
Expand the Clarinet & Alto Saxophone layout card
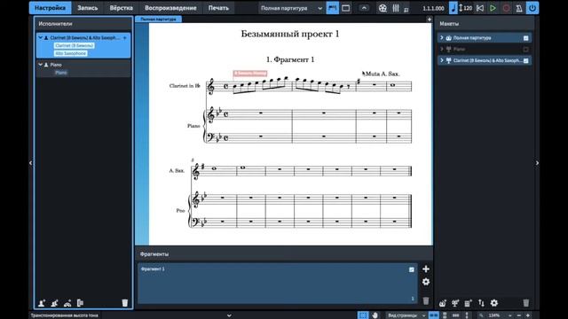(442, 60)
